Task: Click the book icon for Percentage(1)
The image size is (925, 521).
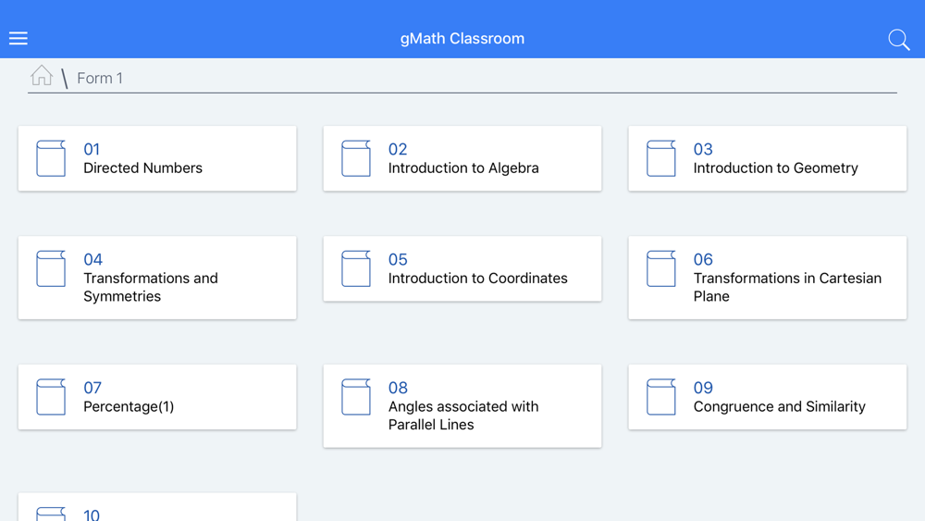Action: point(51,397)
